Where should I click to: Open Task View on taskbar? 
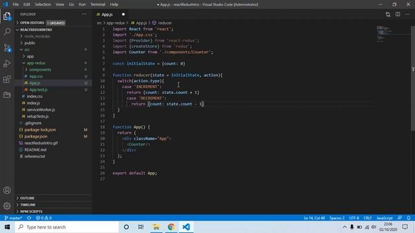[141, 227]
